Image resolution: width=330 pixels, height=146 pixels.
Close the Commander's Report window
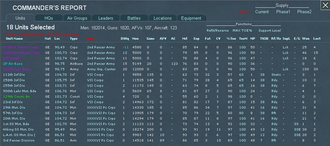[325, 5]
